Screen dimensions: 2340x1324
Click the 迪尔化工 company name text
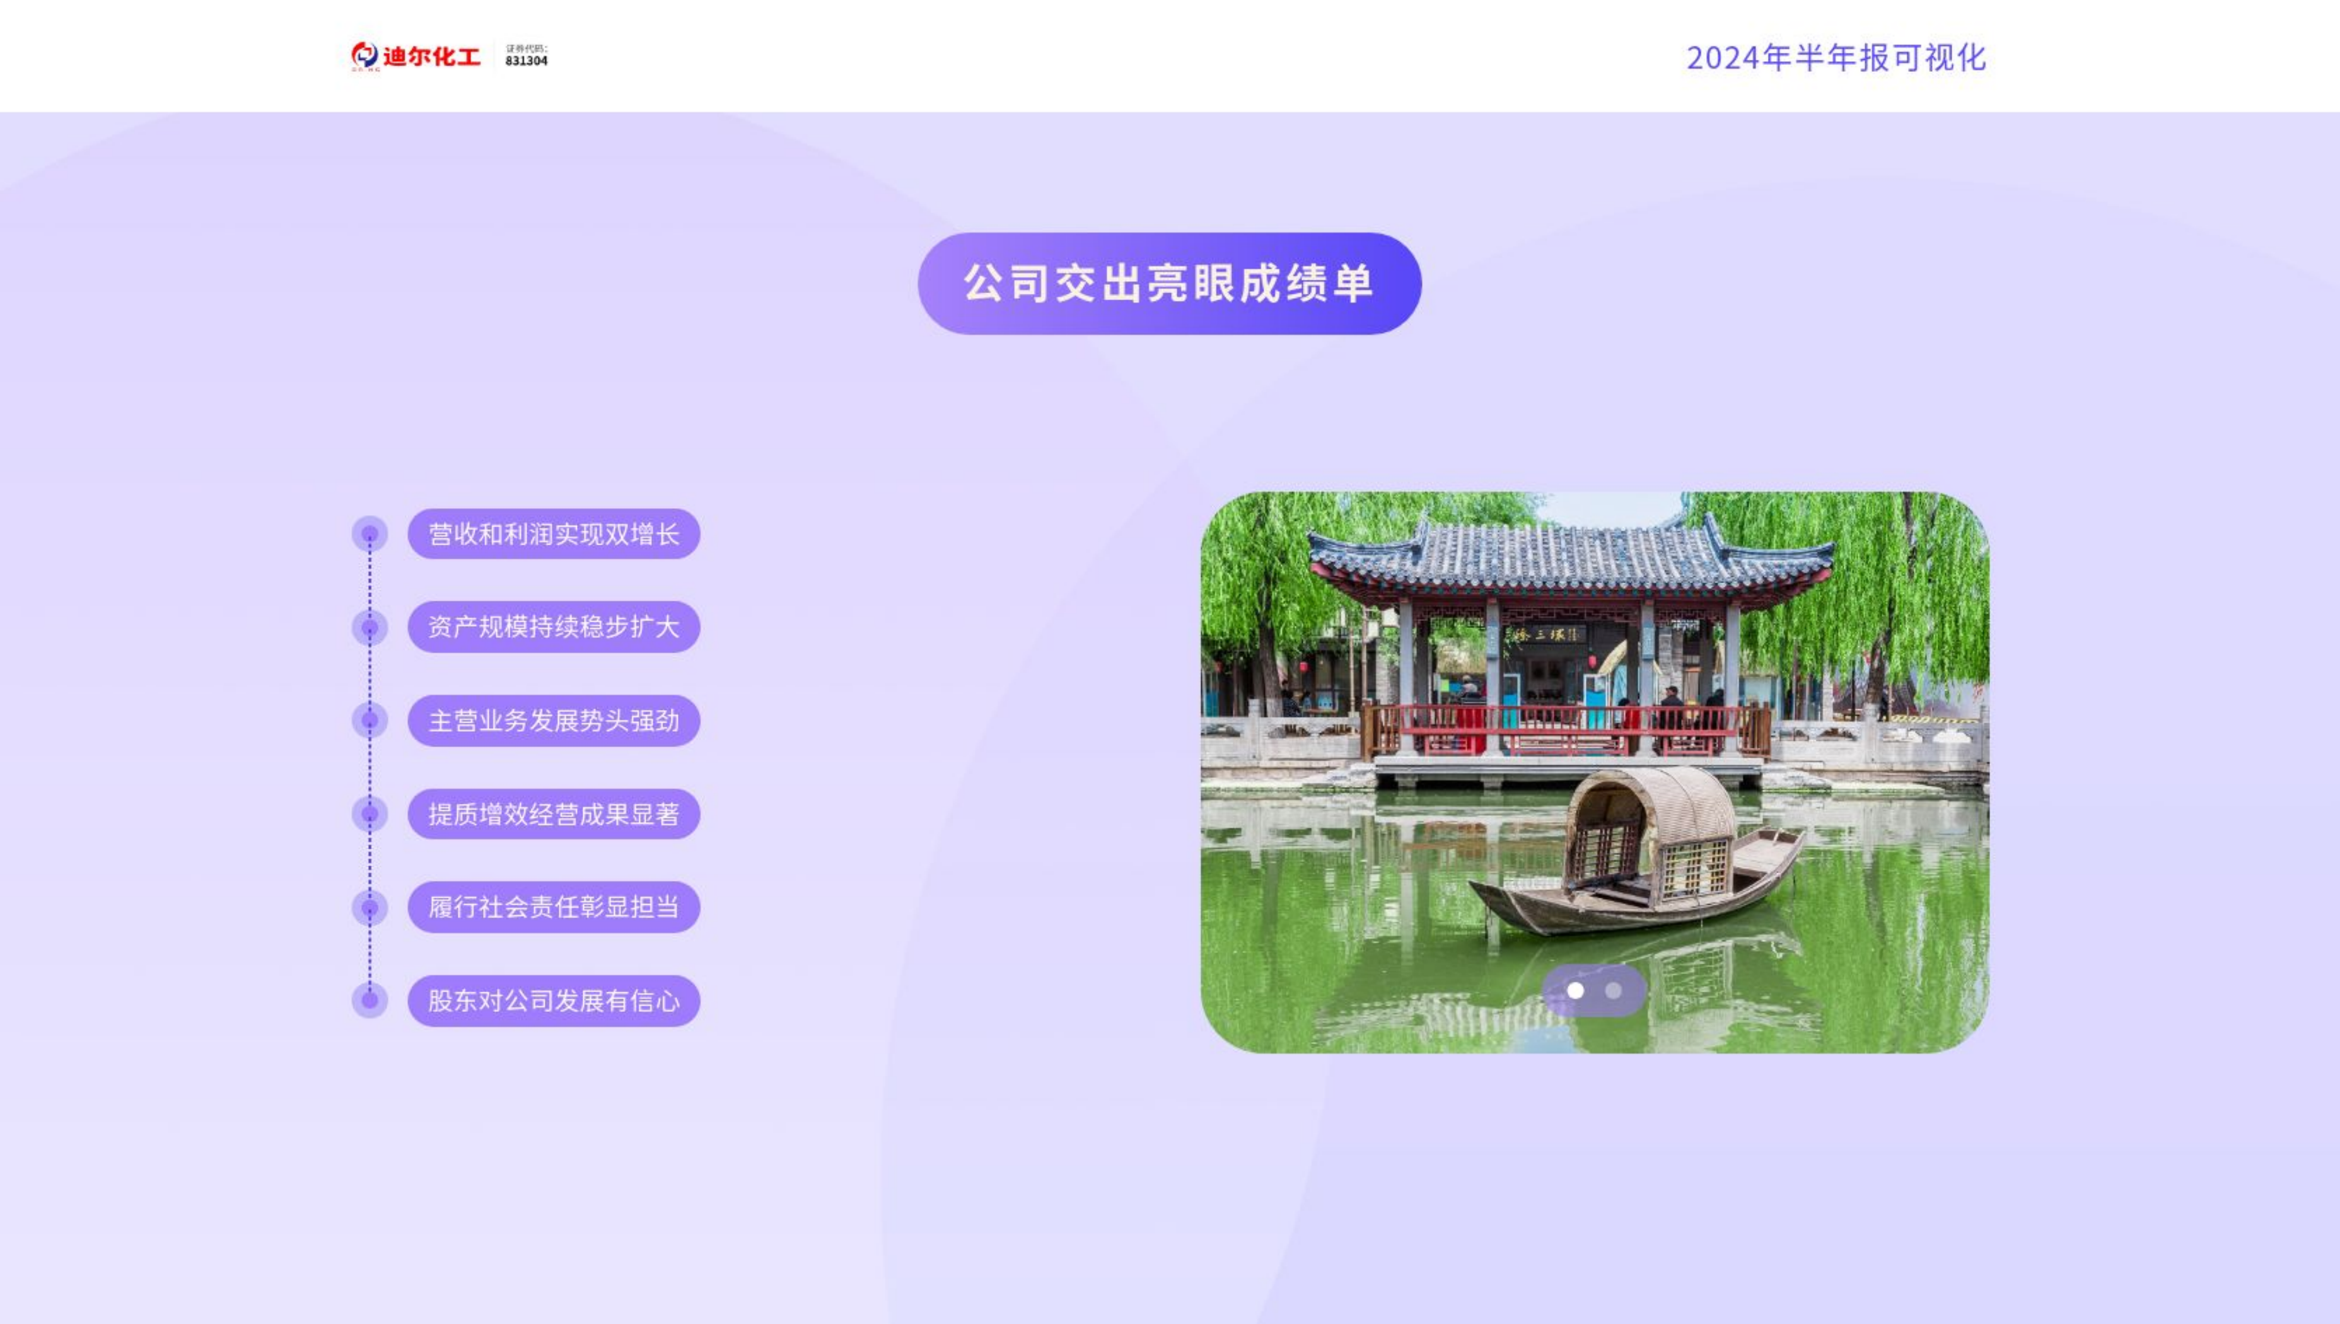(431, 57)
